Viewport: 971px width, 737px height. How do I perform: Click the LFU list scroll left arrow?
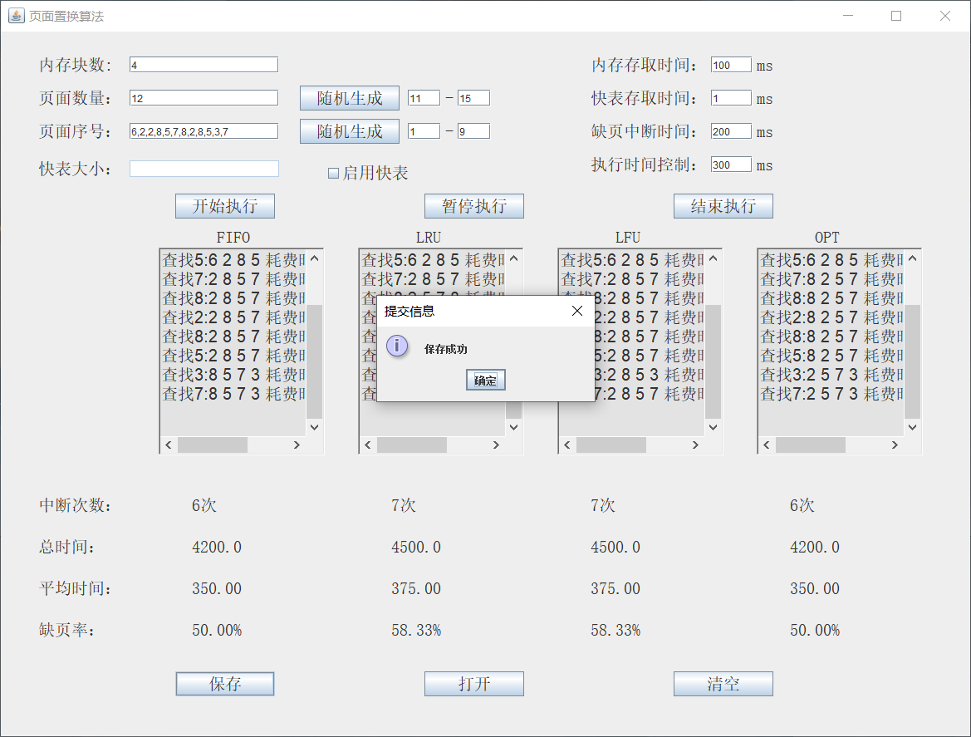point(567,445)
